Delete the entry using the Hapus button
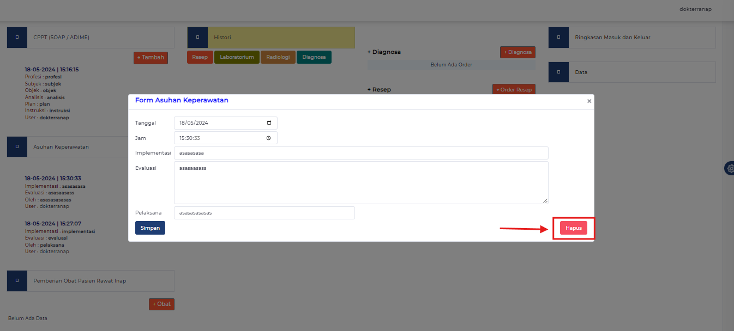This screenshot has width=734, height=331. click(x=573, y=228)
